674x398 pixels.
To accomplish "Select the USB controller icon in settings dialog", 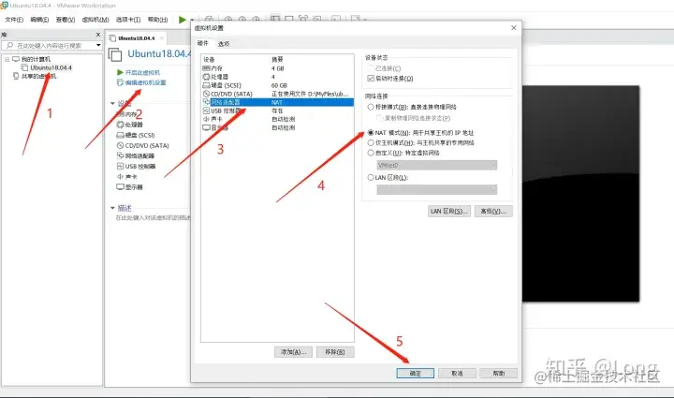I will pos(206,111).
